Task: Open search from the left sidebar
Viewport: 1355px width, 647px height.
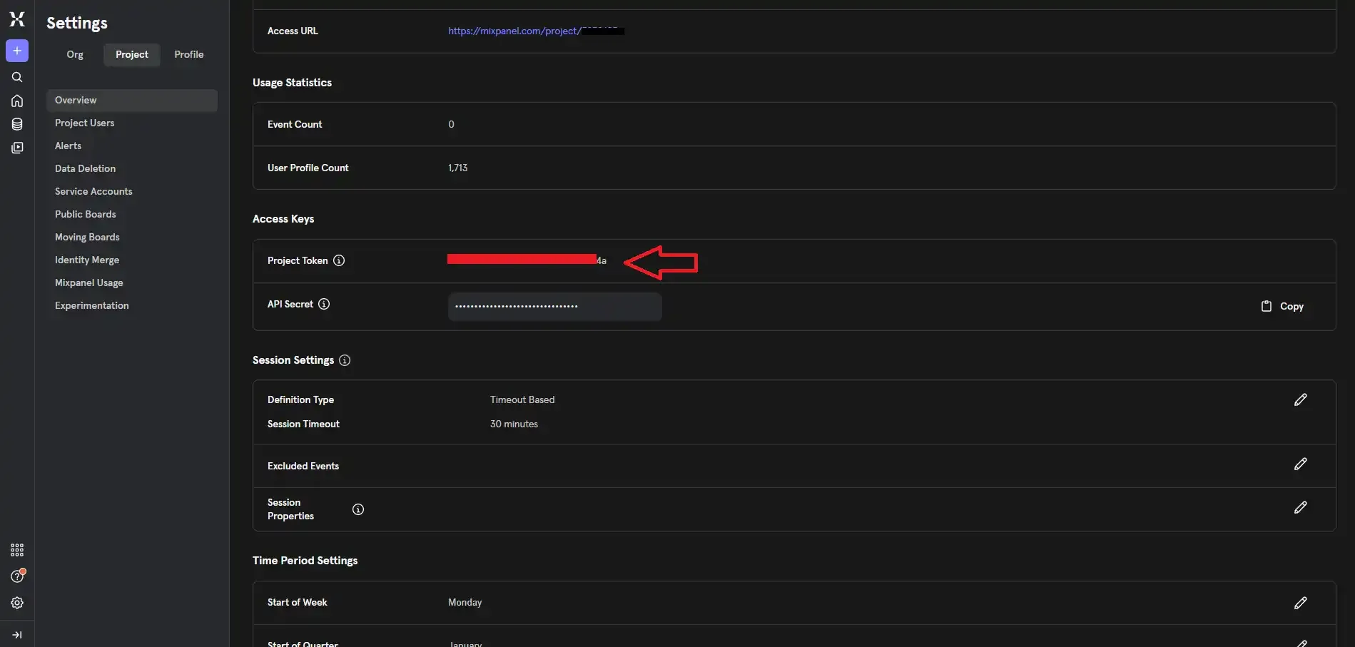Action: tap(17, 77)
